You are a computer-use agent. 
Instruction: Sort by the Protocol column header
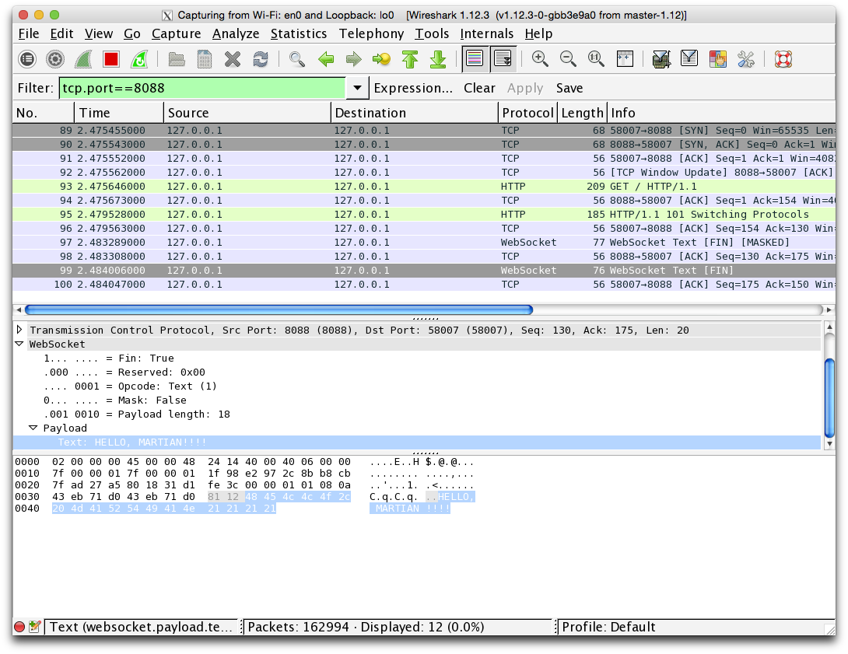point(527,113)
